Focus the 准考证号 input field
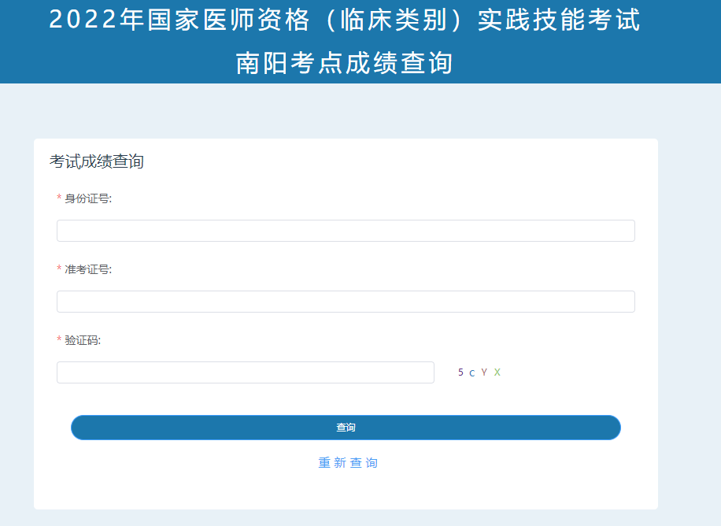Image resolution: width=721 pixels, height=526 pixels. click(346, 302)
